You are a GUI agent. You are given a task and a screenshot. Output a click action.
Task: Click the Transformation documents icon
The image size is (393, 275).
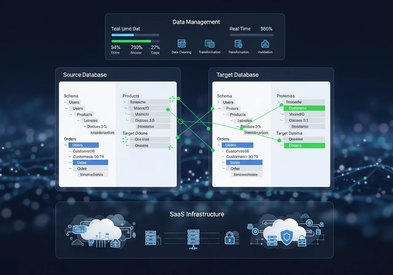209,44
